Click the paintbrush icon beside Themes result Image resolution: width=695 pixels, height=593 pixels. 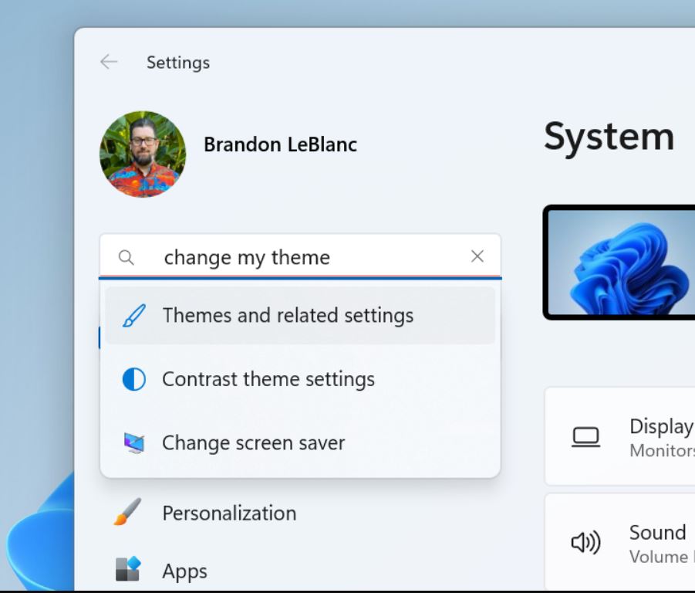click(133, 316)
